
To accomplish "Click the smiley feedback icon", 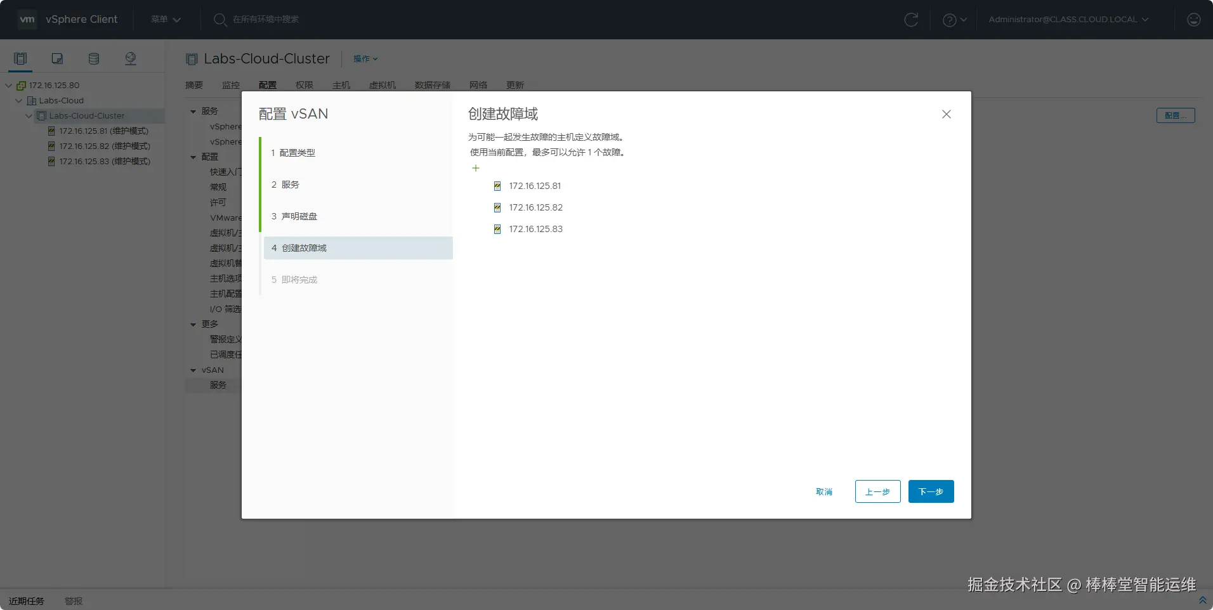I will 1194,20.
